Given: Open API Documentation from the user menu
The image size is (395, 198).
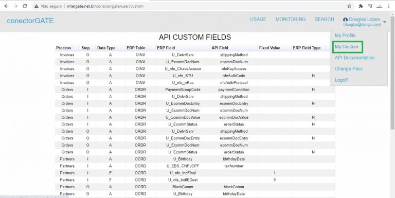Looking at the screenshot, I should click(354, 58).
